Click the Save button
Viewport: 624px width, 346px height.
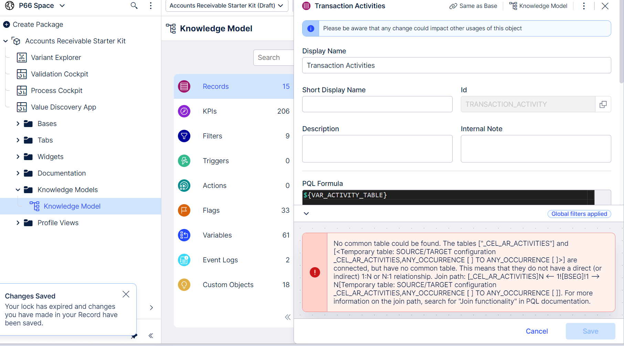click(x=590, y=331)
